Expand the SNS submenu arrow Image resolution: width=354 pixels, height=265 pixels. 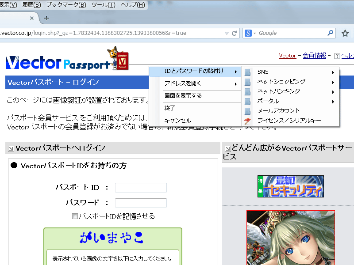coord(333,72)
